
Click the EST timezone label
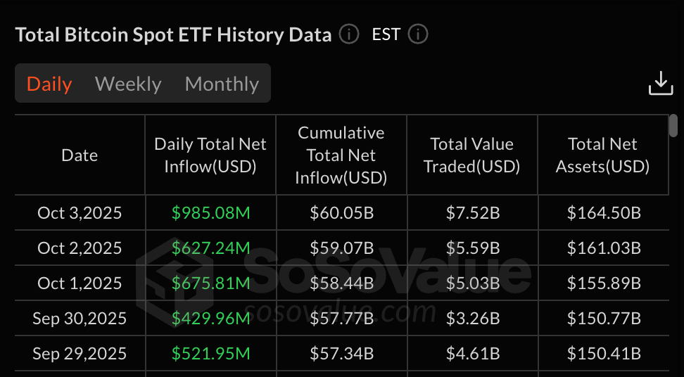386,34
